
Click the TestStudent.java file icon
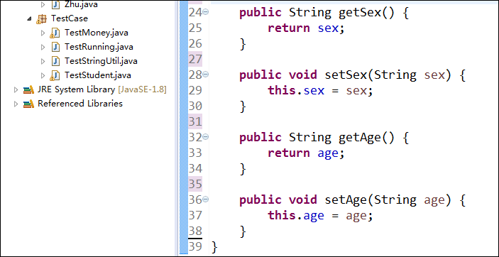pyautogui.click(x=55, y=75)
